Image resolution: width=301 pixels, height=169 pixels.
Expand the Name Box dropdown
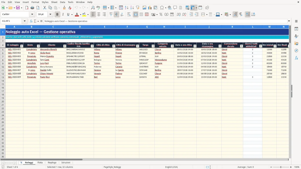click(x=25, y=21)
